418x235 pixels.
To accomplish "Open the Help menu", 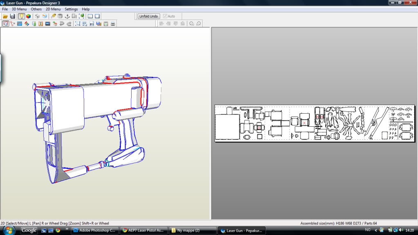I will (85, 9).
